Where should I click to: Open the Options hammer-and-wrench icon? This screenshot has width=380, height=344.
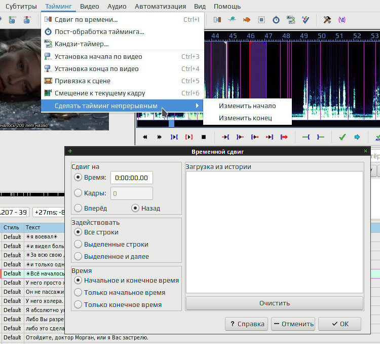327,20
